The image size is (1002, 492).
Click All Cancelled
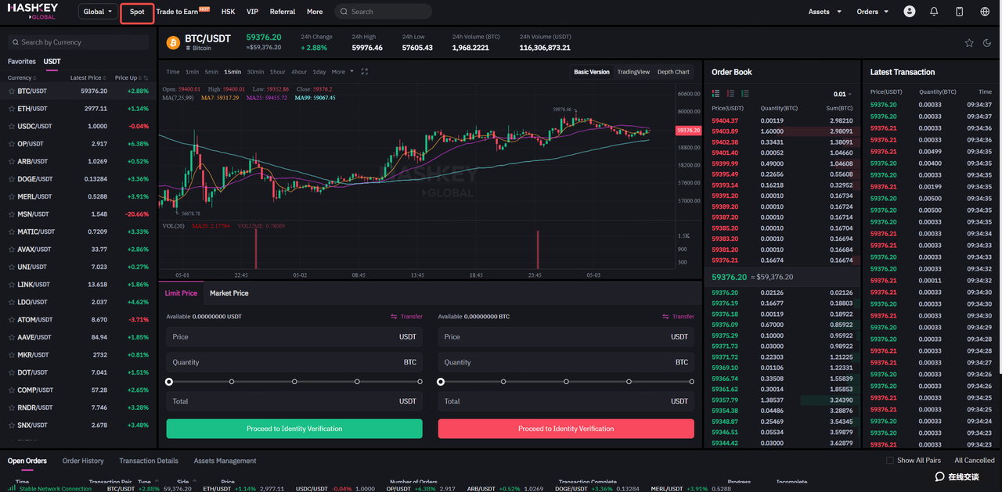click(975, 461)
